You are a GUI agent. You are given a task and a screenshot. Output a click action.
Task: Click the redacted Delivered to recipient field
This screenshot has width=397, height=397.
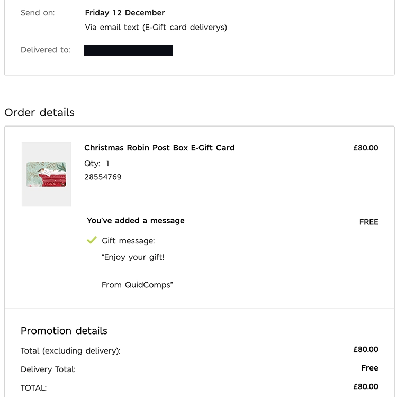(x=129, y=50)
